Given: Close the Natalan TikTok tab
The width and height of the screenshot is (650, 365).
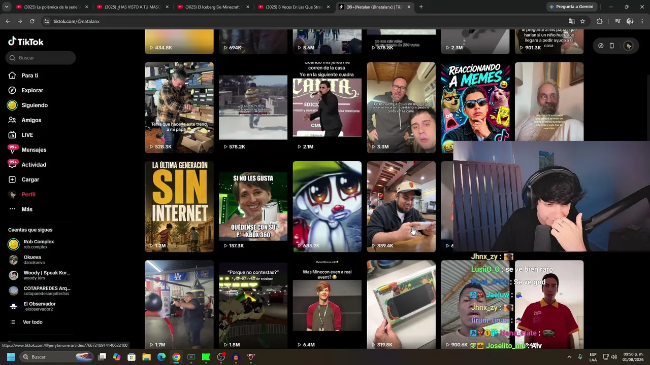Looking at the screenshot, I should [x=409, y=7].
